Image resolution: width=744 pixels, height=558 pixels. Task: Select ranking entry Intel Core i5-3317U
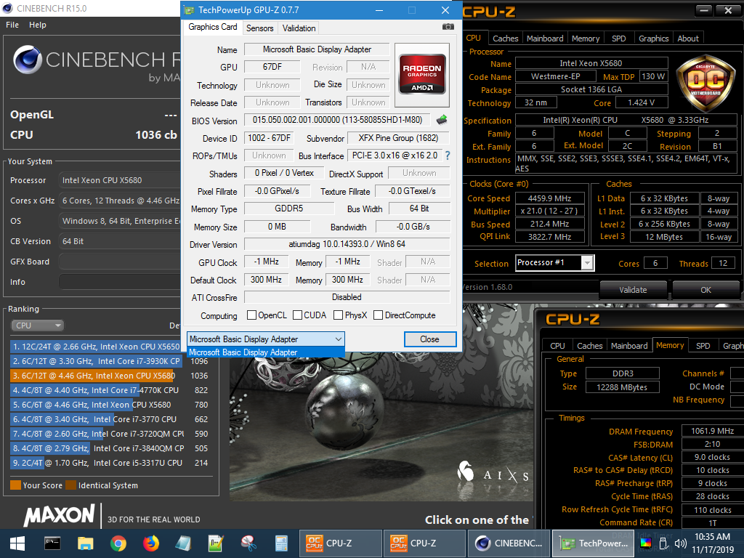click(x=110, y=463)
